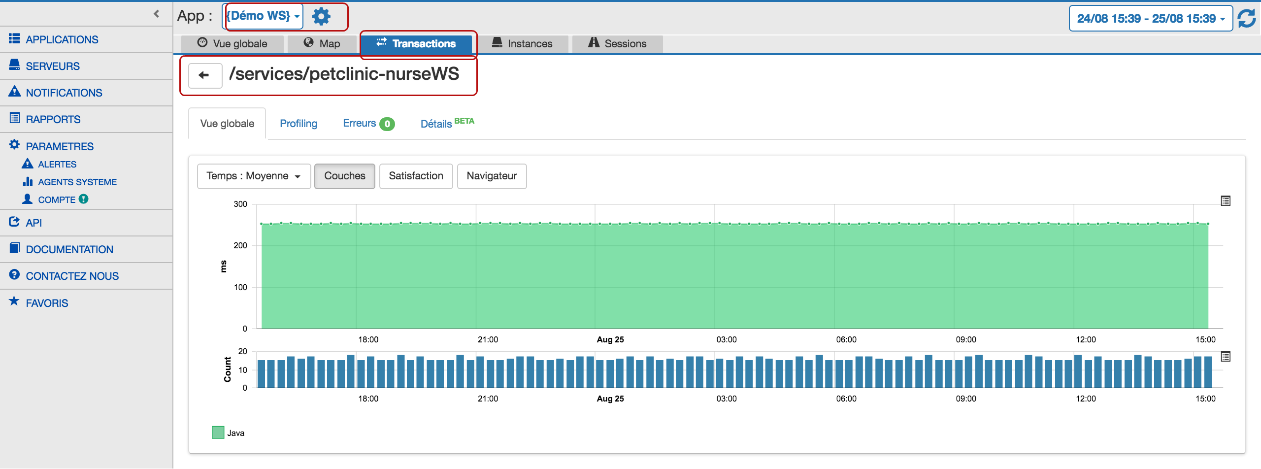Open app settings via the gear icon

321,16
